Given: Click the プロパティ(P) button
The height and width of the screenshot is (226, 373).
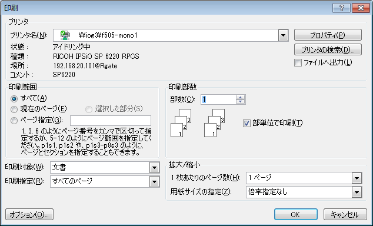Looking at the screenshot, I should click(x=328, y=35).
